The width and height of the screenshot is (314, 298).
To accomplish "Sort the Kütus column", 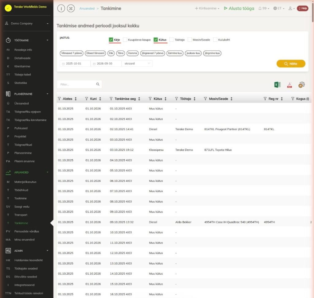I will coord(165,99).
